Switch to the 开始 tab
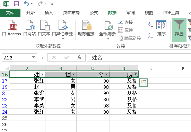This screenshot has width=191, height=132. point(30,13)
